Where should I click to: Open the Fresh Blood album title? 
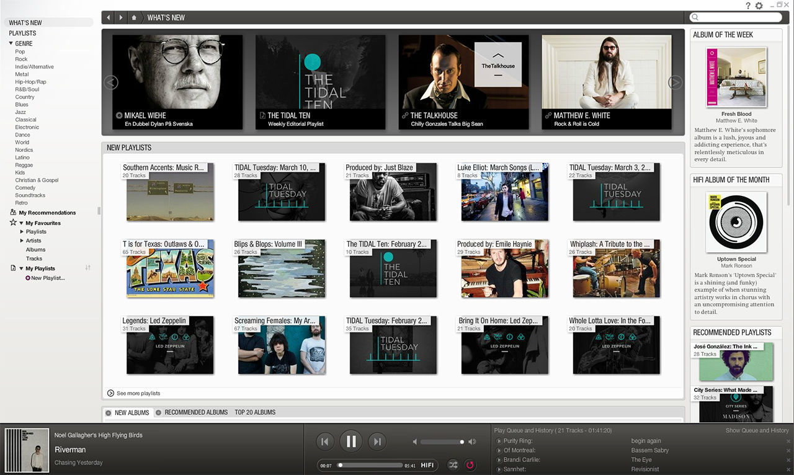tap(736, 114)
